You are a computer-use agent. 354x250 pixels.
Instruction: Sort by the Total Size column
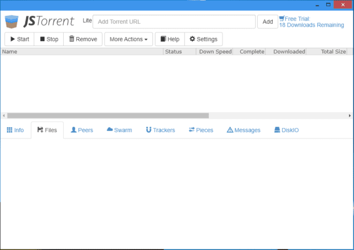click(x=327, y=52)
